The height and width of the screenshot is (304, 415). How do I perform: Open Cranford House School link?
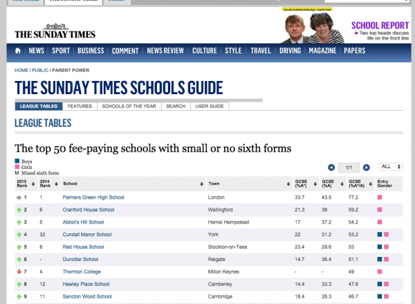[x=89, y=210]
